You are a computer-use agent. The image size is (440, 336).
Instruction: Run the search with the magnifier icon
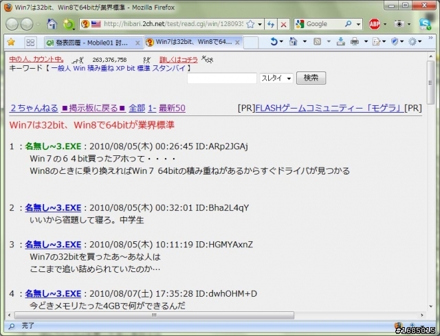coord(349,24)
